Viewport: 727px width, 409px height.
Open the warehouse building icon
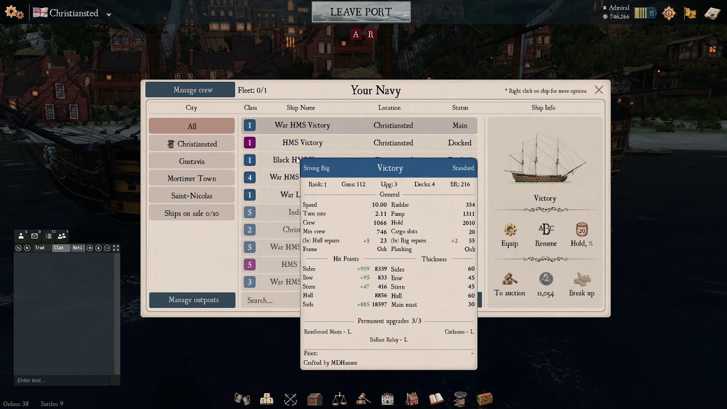315,399
